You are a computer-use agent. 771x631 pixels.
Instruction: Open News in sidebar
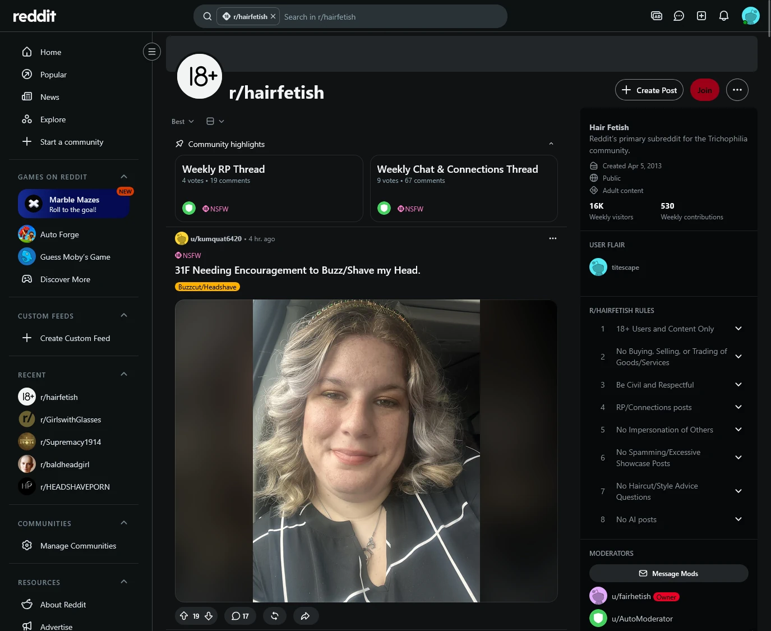pyautogui.click(x=73, y=97)
